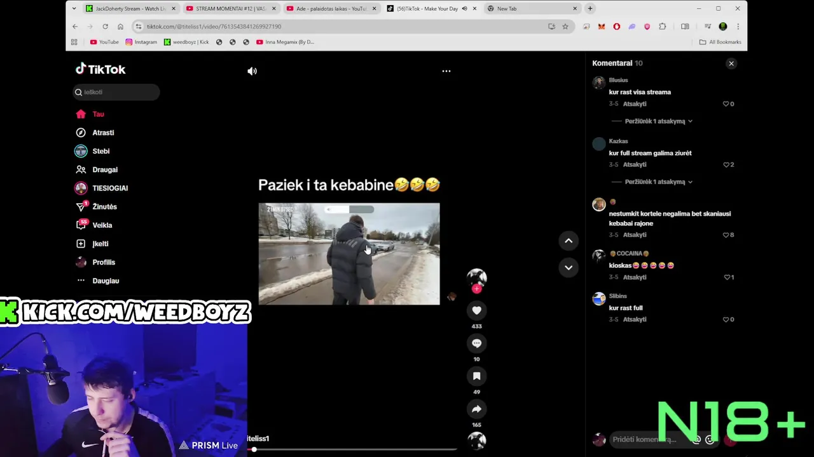
Task: Switch to the Ade - palaidotas laikas tab
Action: point(331,9)
